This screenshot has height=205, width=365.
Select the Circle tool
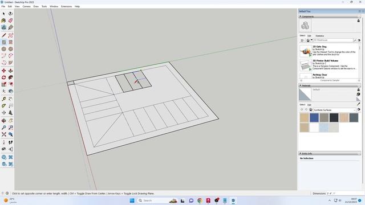tap(4, 49)
